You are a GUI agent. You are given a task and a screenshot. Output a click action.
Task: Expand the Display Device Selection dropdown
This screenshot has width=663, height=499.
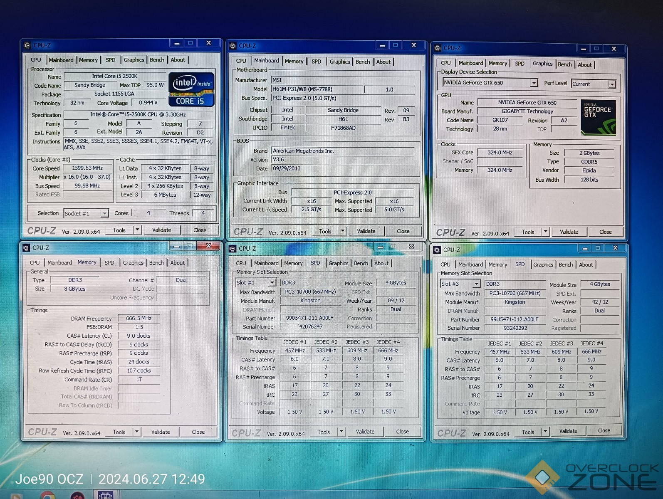[x=534, y=83]
